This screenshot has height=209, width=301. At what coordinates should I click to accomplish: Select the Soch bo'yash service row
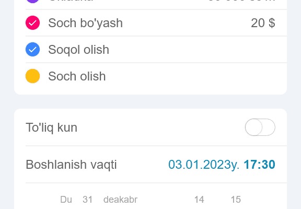pyautogui.click(x=156, y=23)
